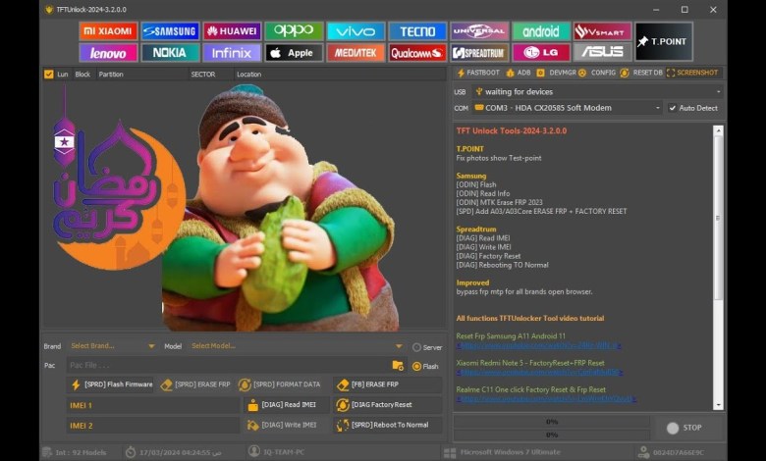Open the DEVMGR device manager tab

pyautogui.click(x=557, y=73)
